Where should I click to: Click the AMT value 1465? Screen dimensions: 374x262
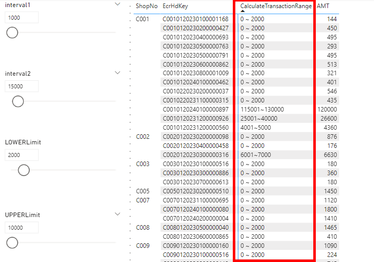click(330, 228)
